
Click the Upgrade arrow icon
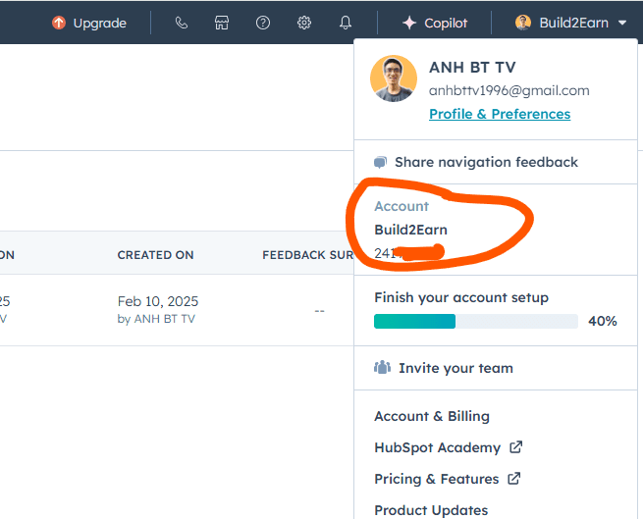(59, 23)
